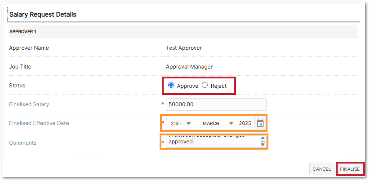Image resolution: width=370 pixels, height=181 pixels.
Task: Open the calendar date picker icon
Action: click(260, 123)
